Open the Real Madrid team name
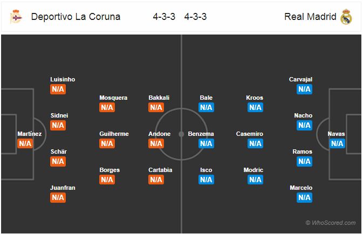The height and width of the screenshot is (234, 363). click(x=310, y=17)
